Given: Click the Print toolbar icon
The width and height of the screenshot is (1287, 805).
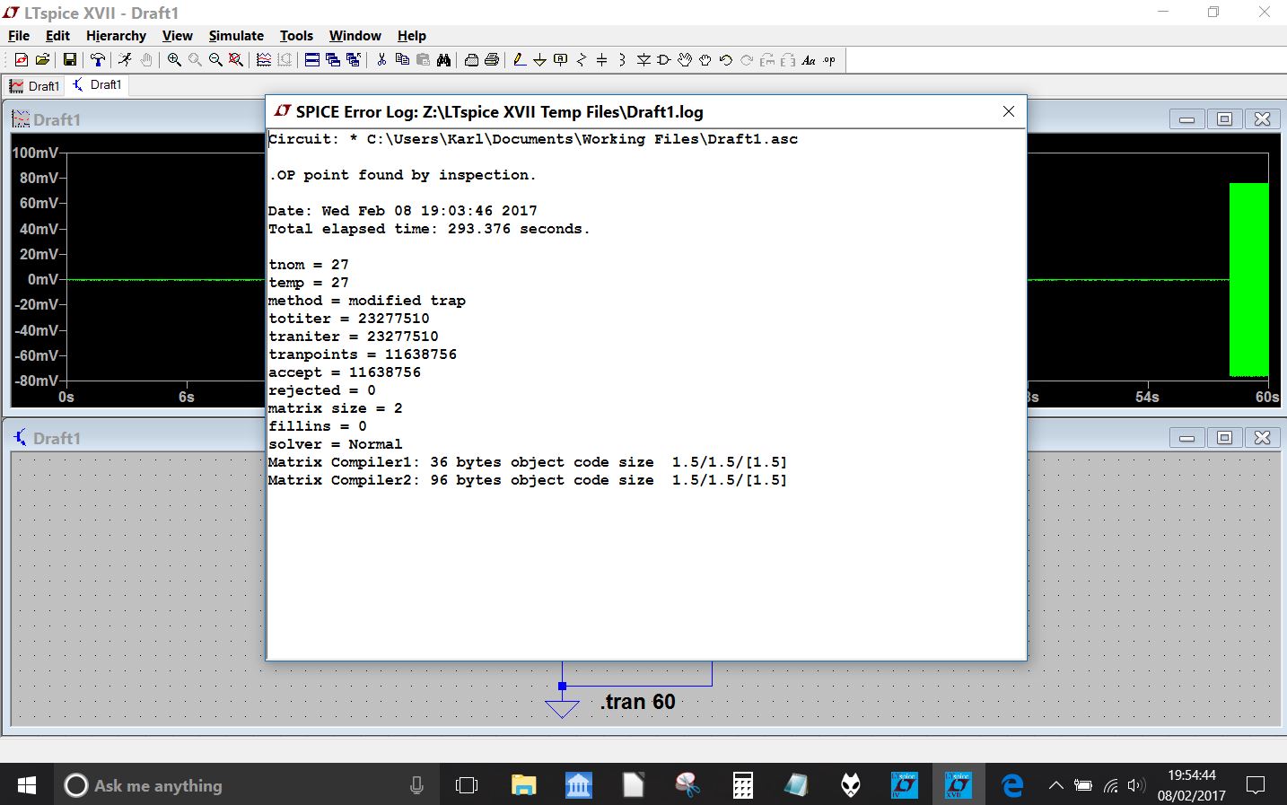Looking at the screenshot, I should 492,60.
